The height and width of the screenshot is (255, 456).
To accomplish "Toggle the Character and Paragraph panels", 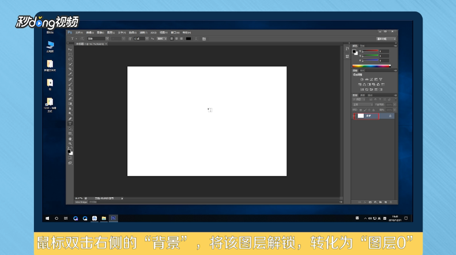I will tap(204, 39).
